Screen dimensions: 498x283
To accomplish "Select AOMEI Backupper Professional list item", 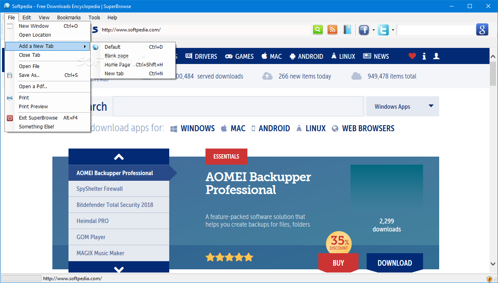I will click(119, 173).
